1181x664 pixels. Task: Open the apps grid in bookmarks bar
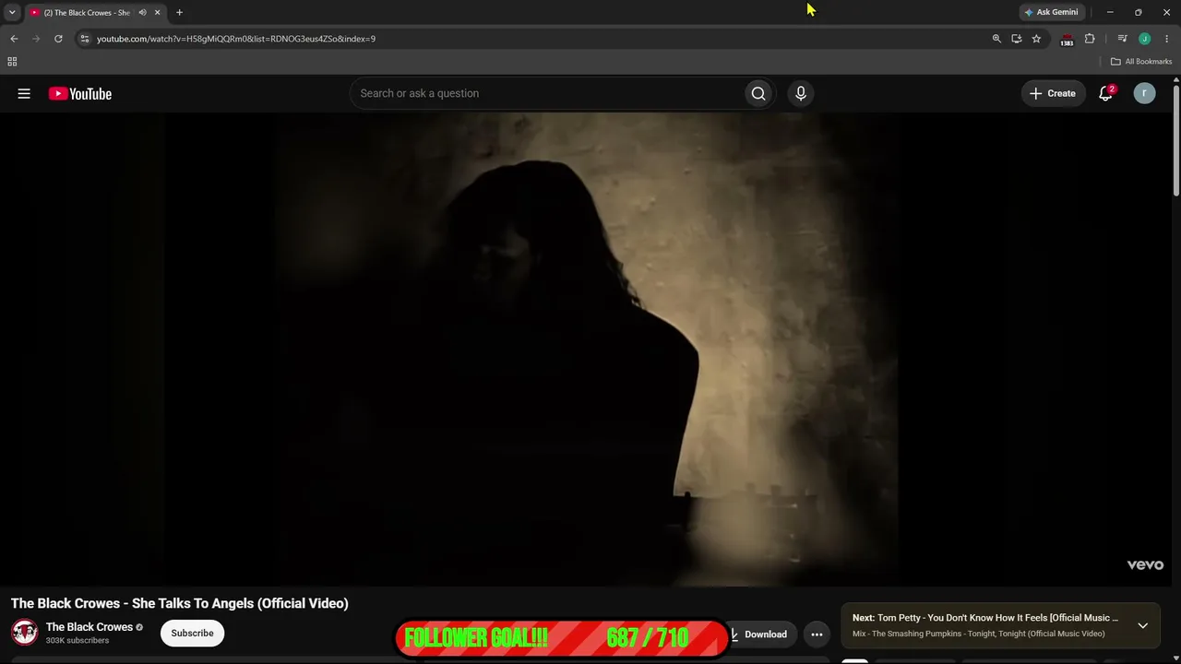(x=12, y=62)
